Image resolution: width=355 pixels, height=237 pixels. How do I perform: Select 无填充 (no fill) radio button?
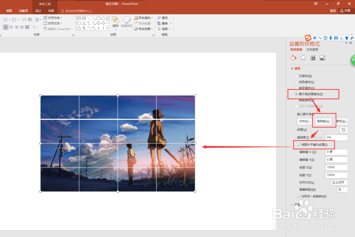point(296,76)
